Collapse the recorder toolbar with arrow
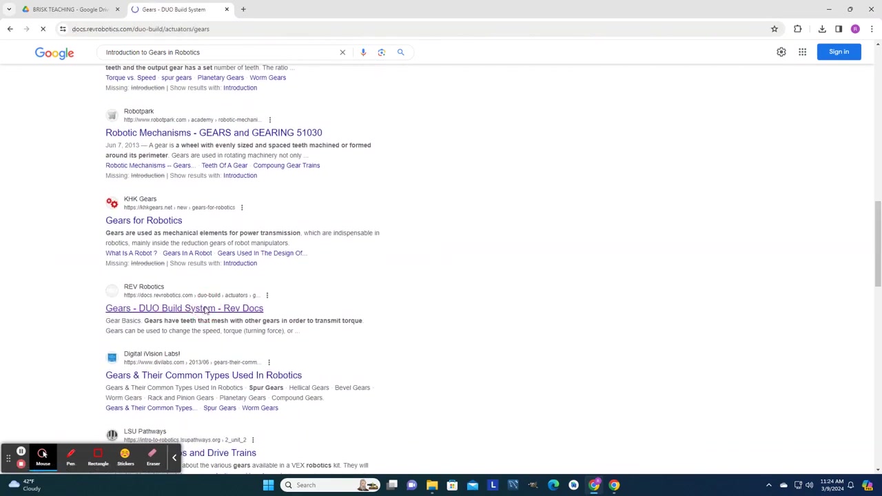882x496 pixels. pos(174,457)
